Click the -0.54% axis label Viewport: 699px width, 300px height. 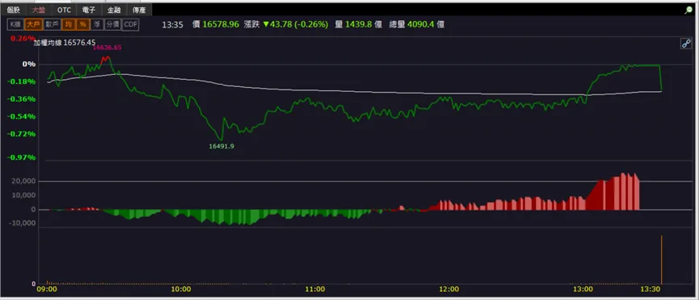coord(22,116)
